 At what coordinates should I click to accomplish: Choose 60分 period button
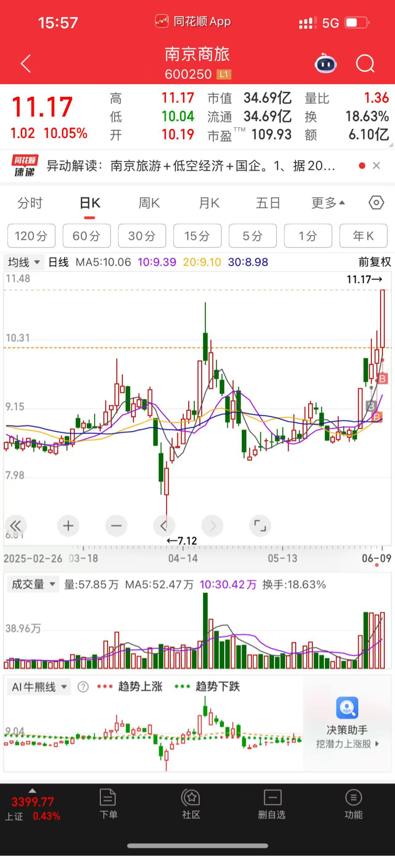pyautogui.click(x=86, y=236)
